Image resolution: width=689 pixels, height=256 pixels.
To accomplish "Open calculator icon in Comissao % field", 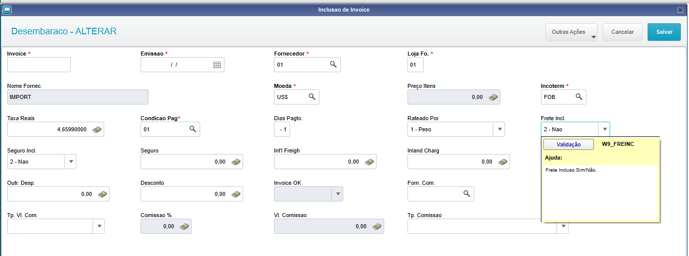I will [185, 226].
